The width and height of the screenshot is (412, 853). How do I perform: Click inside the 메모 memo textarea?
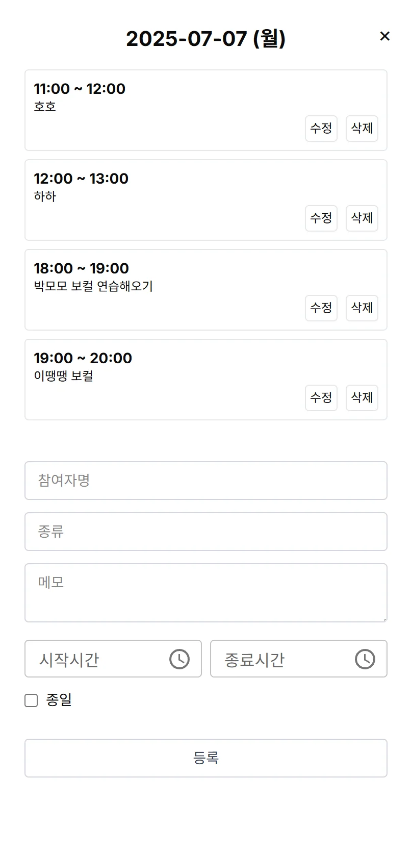tap(206, 592)
